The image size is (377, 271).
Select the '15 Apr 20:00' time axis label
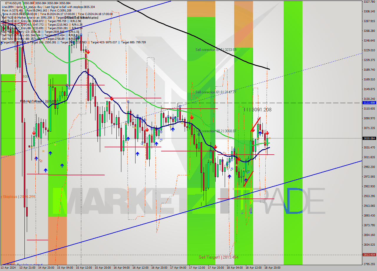[x=102, y=268]
